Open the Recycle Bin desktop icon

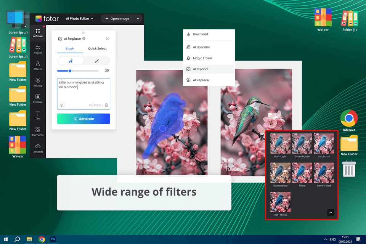pos(349,169)
